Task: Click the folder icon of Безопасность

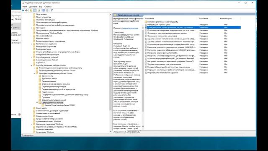Action: pos(40,76)
